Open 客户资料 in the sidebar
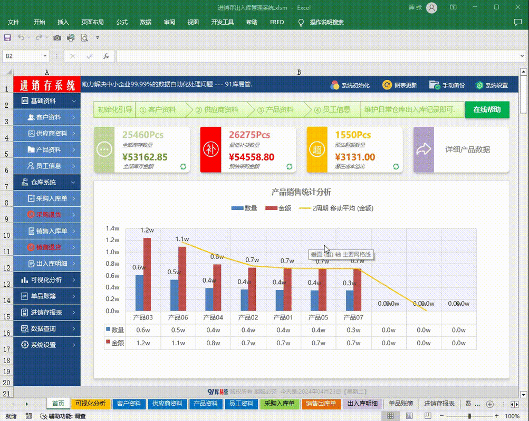This screenshot has height=421, width=529. tap(47, 117)
